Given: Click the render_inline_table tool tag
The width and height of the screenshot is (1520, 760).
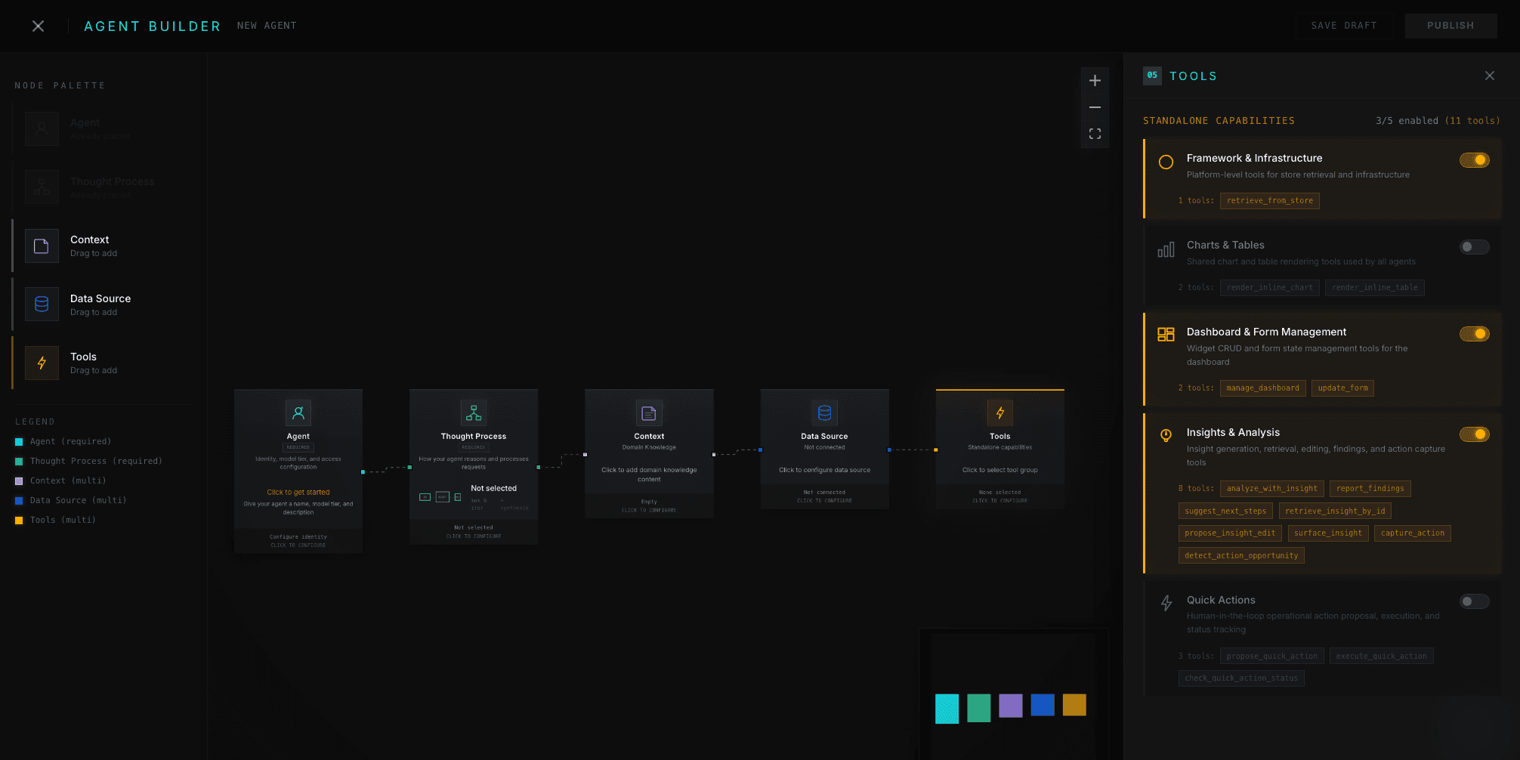Looking at the screenshot, I should tap(1374, 288).
